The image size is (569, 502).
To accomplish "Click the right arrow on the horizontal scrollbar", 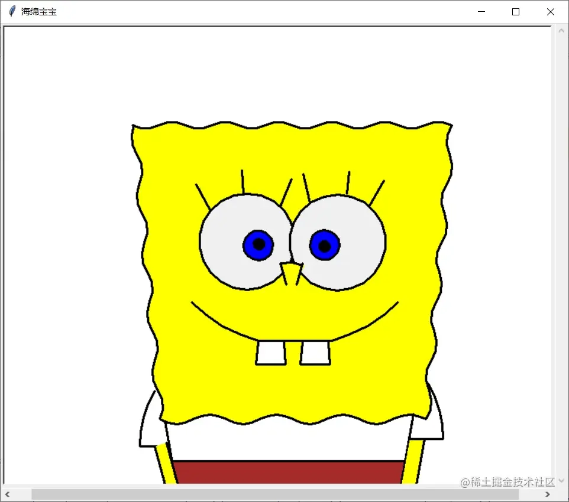I will tap(547, 494).
